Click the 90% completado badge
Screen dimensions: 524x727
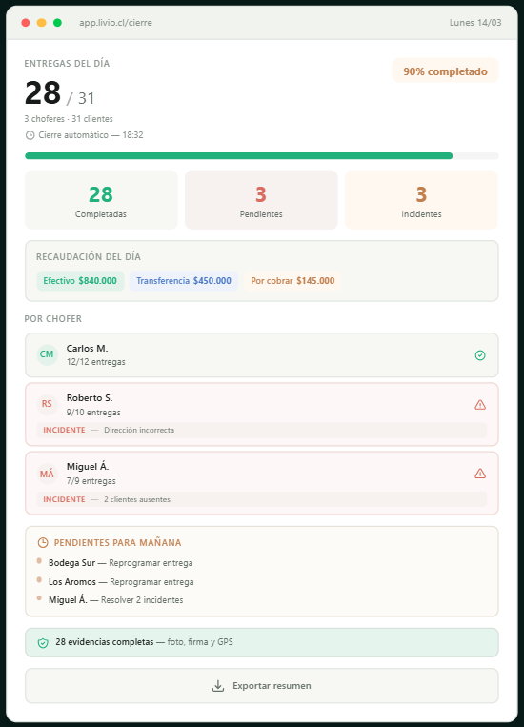point(445,71)
